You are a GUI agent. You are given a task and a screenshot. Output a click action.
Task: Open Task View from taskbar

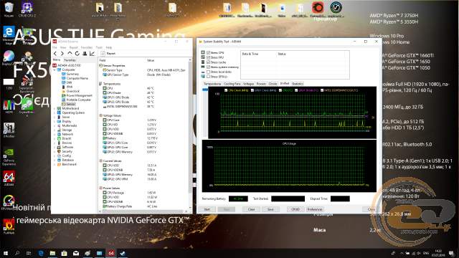tap(29, 253)
